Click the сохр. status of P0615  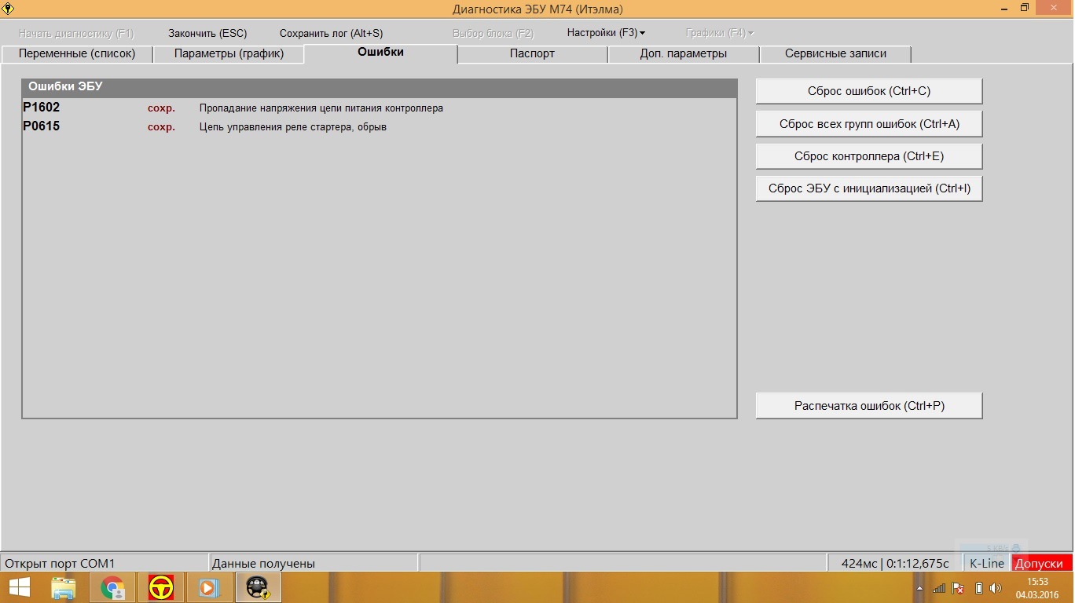point(161,127)
